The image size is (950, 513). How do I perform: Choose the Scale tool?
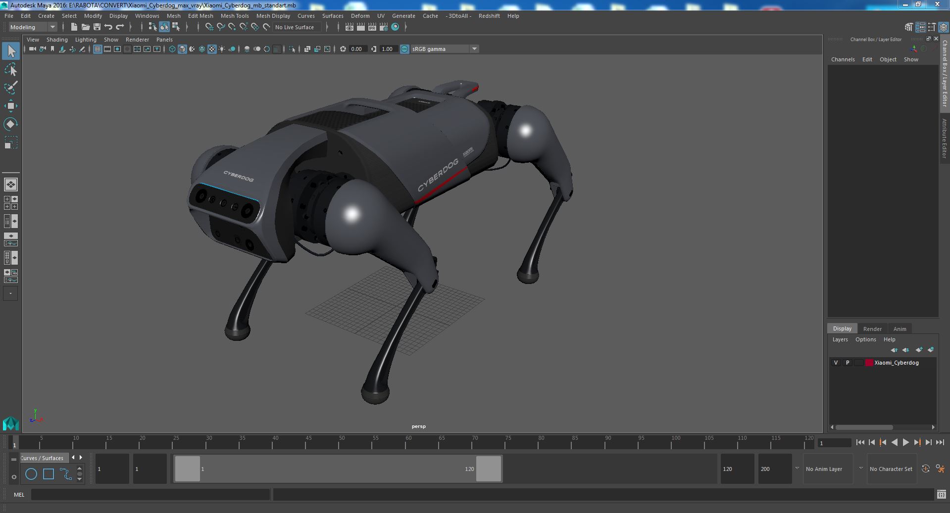[11, 142]
